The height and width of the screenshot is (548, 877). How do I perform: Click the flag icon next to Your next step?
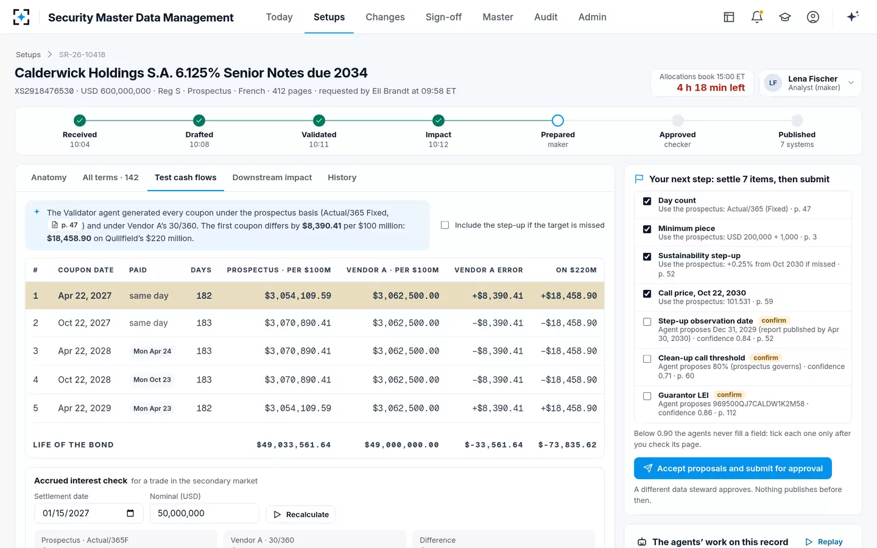click(x=639, y=179)
